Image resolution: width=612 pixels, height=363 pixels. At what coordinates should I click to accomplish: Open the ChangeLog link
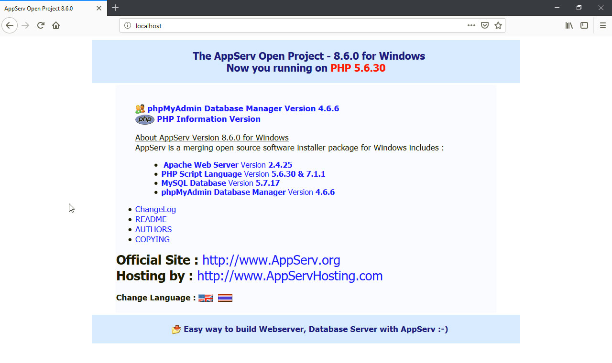[x=155, y=209]
